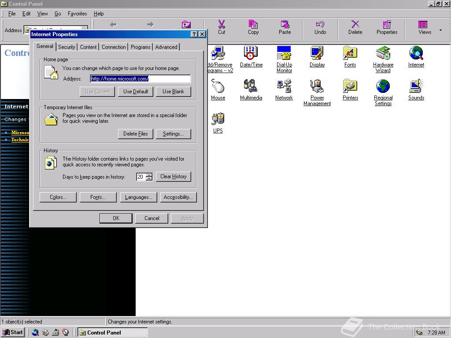Open the Printers folder icon

[x=350, y=89]
